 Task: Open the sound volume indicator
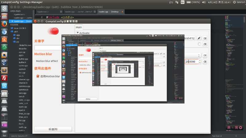click(x=204, y=2)
